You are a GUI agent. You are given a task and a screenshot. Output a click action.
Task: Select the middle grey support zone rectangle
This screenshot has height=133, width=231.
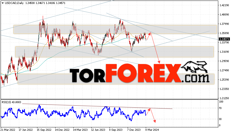114,52
